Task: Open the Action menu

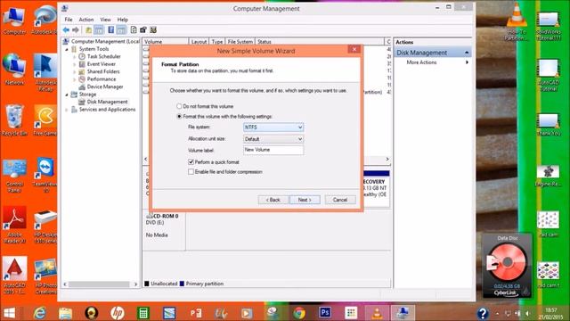Action: 86,20
